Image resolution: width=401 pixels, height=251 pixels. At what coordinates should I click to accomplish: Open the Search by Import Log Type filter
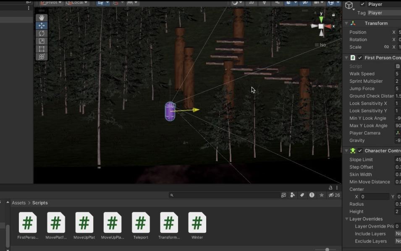pos(312,195)
